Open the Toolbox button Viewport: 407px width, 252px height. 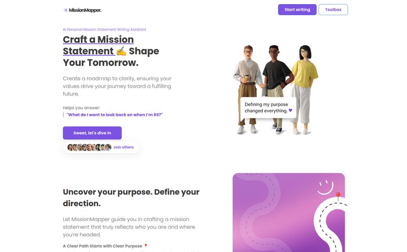point(333,10)
